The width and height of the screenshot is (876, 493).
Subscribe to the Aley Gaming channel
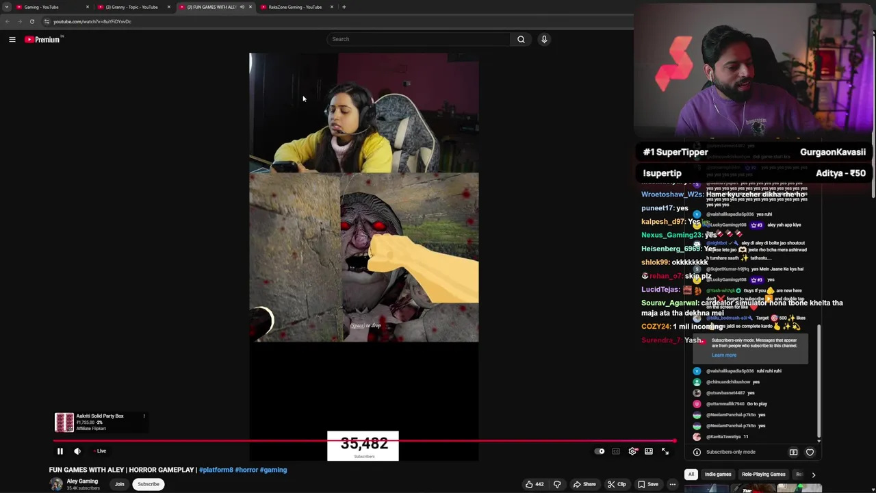point(149,484)
